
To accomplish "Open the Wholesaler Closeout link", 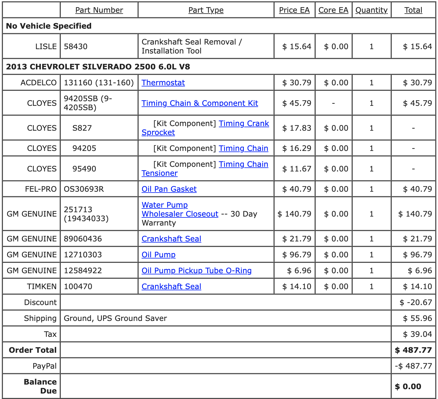I will (180, 214).
